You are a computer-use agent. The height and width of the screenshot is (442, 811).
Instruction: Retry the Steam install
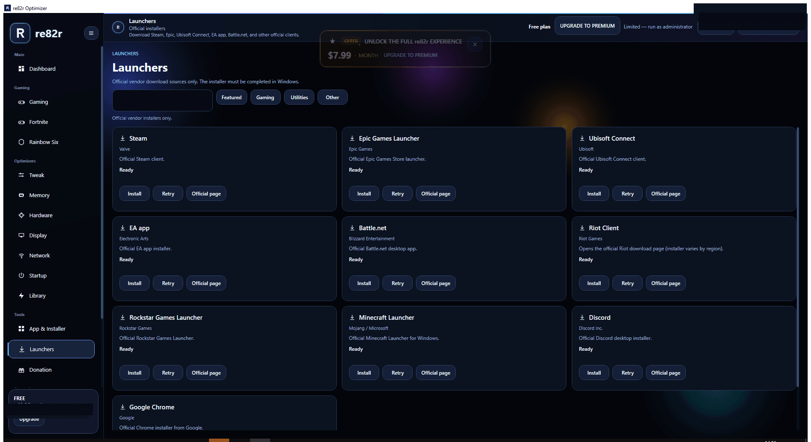coord(168,194)
